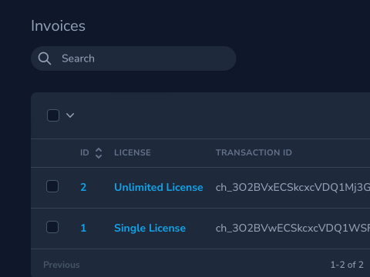Tick the select-all checkbox in table header
Viewport: 370px width, 277px height.
(53, 115)
